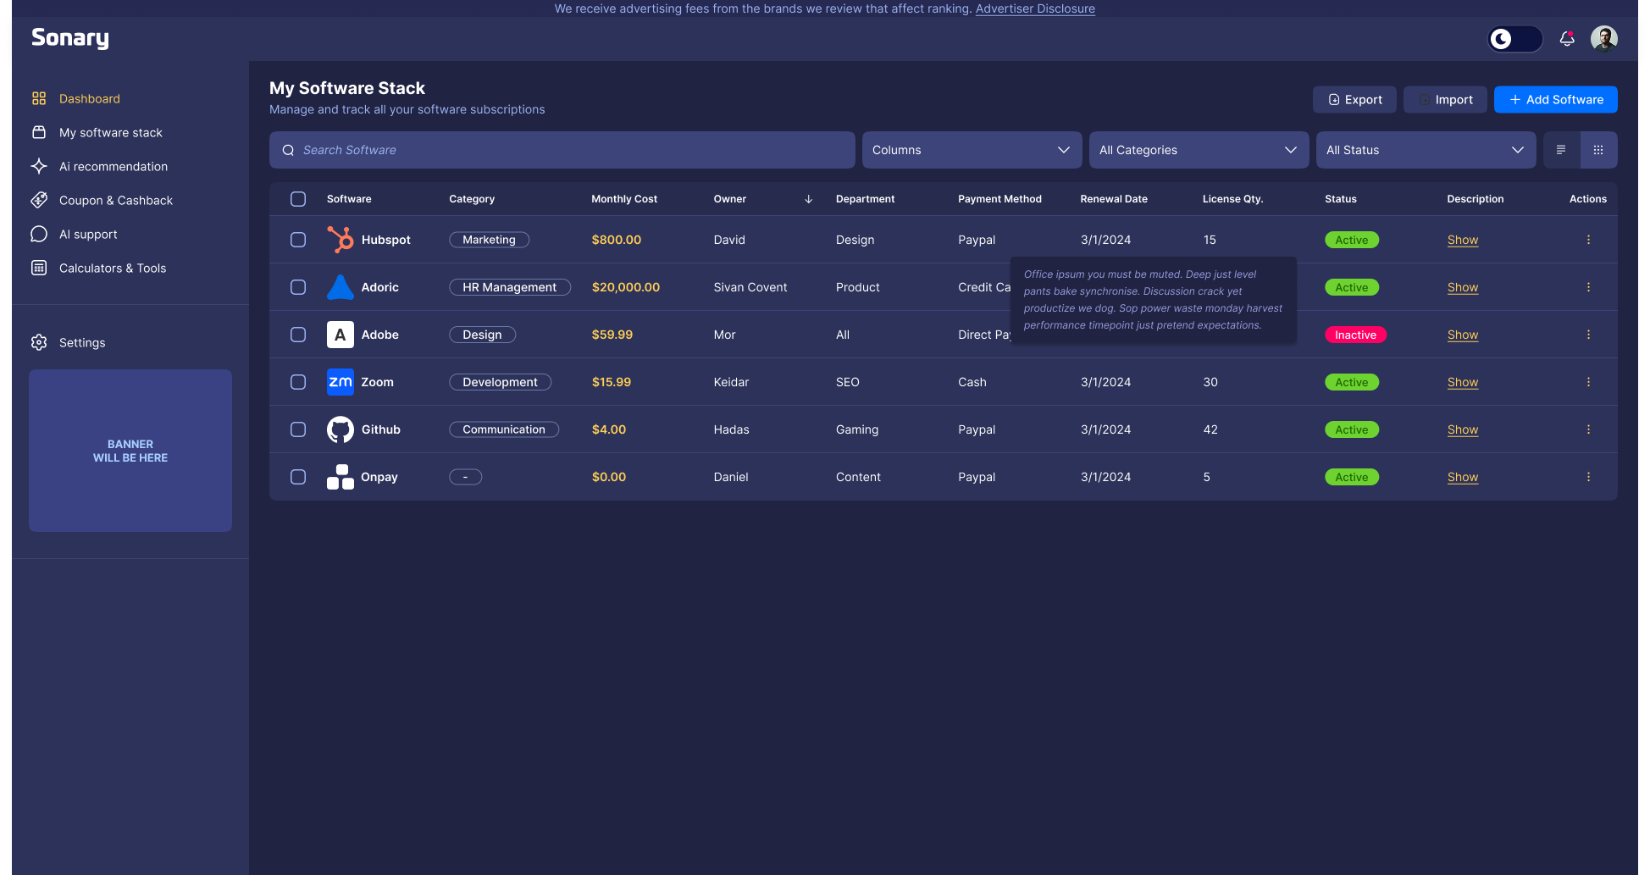This screenshot has height=875, width=1650.
Task: Click the Inactive status badge for Adobe
Action: (x=1355, y=335)
